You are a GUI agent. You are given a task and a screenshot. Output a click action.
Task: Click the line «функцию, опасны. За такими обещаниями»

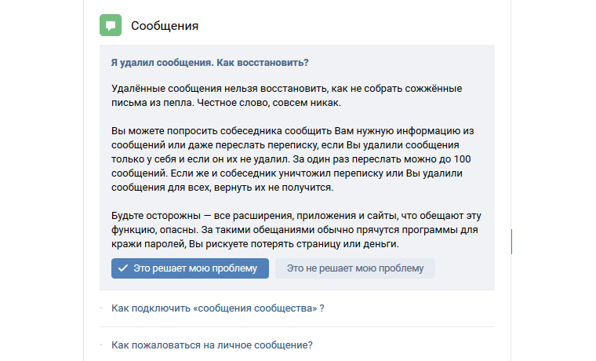[x=295, y=230]
